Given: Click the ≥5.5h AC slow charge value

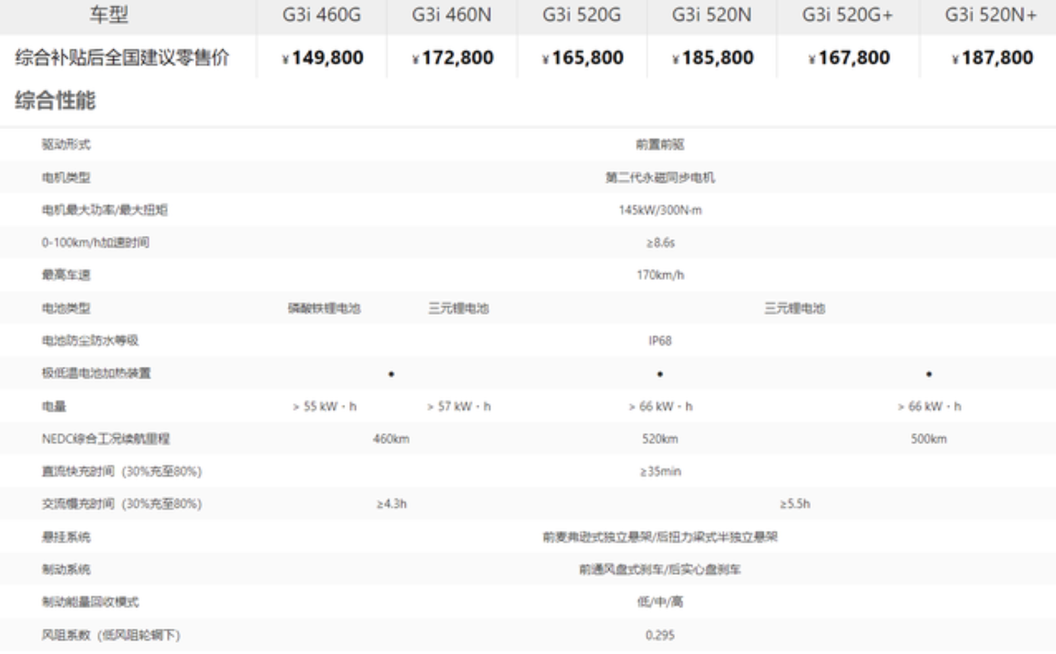Looking at the screenshot, I should click(794, 504).
